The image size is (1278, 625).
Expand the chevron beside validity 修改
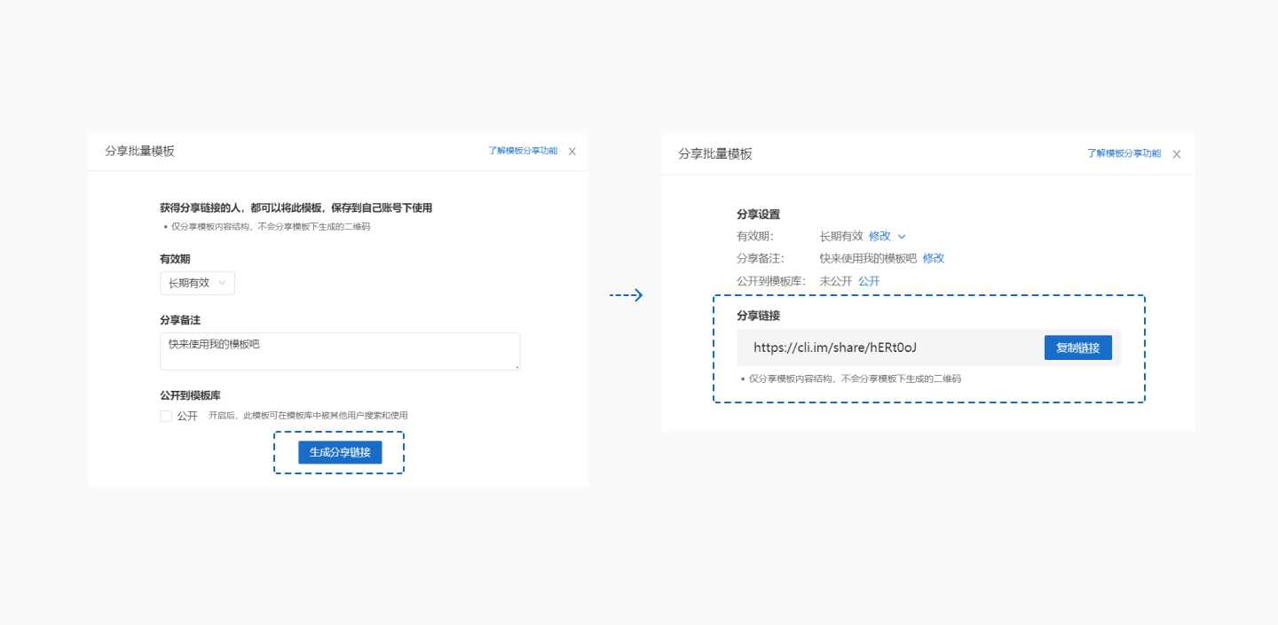pos(902,237)
